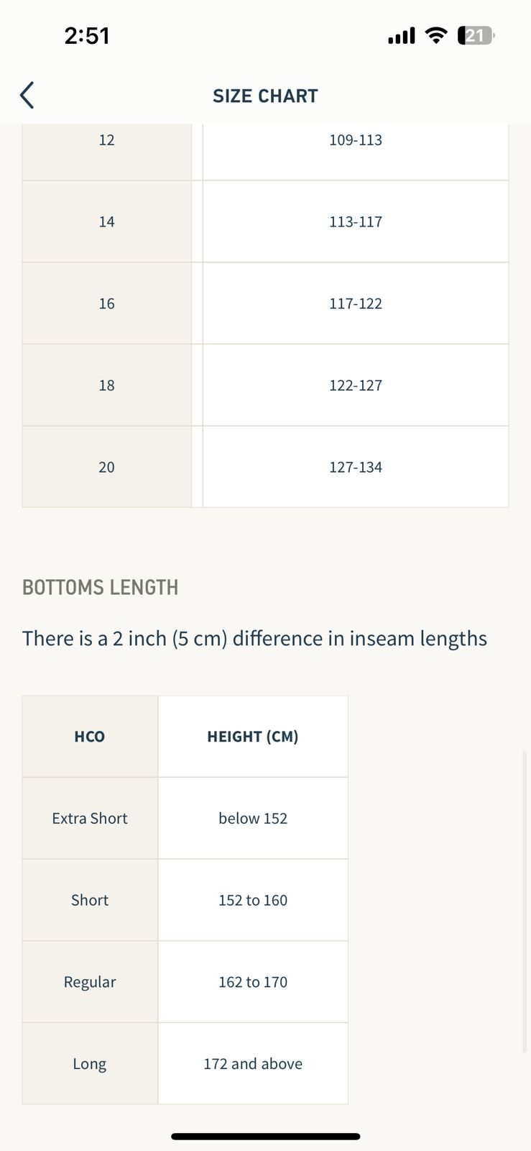531x1151 pixels.
Task: Select the Extra Short length row
Action: pyautogui.click(x=90, y=819)
